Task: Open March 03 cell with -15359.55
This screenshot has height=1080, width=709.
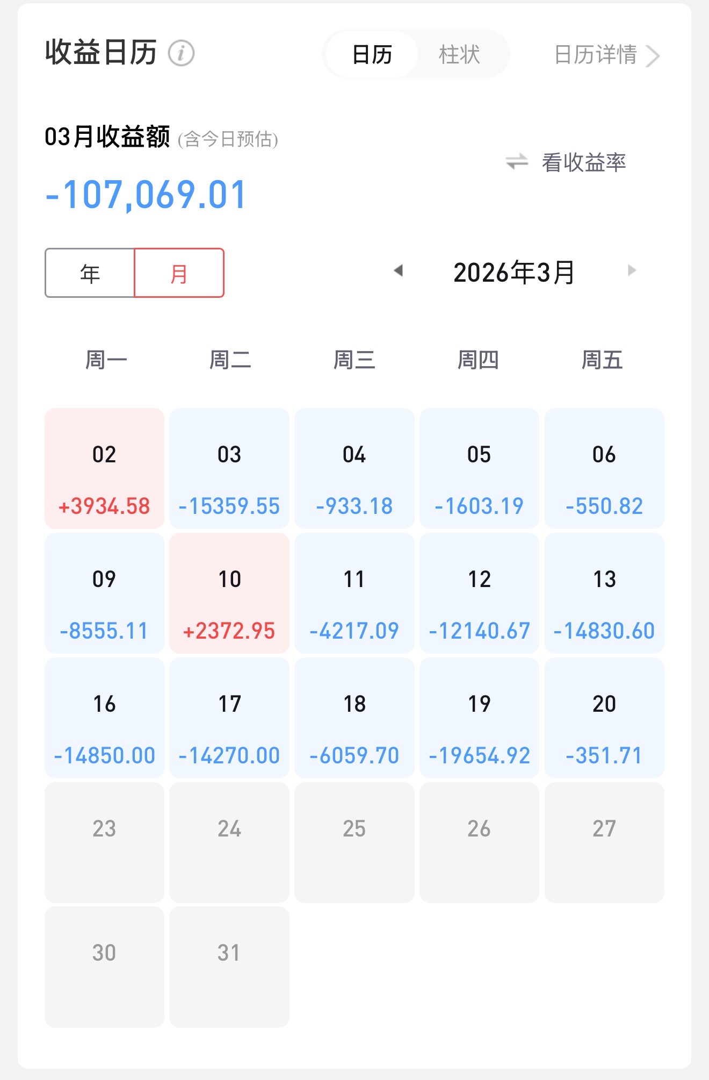Action: point(229,468)
